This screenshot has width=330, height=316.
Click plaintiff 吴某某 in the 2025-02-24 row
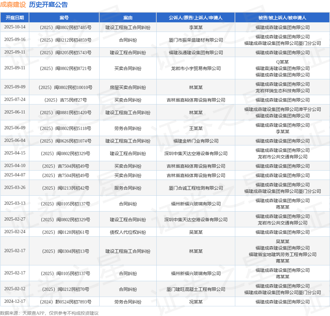click(x=196, y=232)
